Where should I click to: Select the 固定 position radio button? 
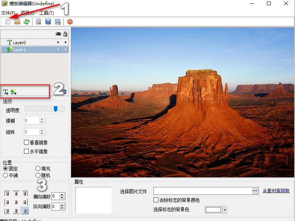point(6,169)
